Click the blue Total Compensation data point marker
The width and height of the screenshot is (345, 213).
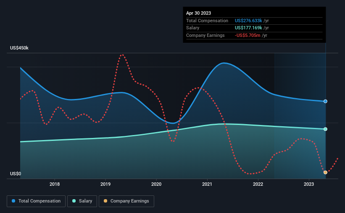[325, 101]
